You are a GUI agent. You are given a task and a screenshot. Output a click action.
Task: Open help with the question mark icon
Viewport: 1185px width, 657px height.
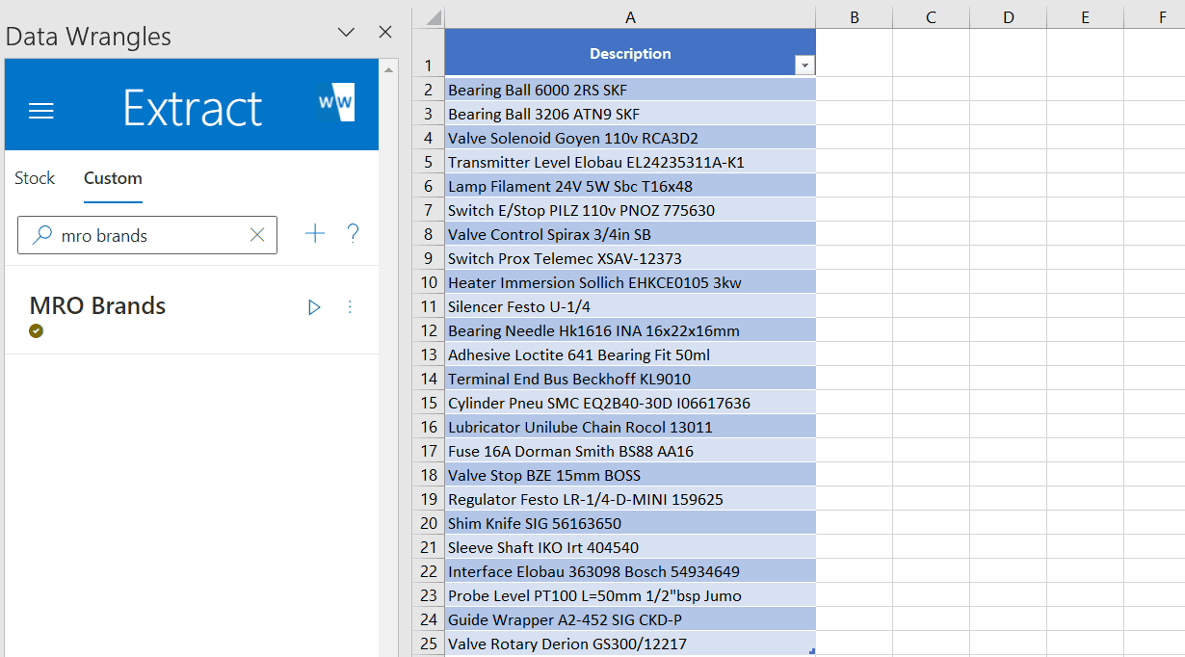(353, 233)
